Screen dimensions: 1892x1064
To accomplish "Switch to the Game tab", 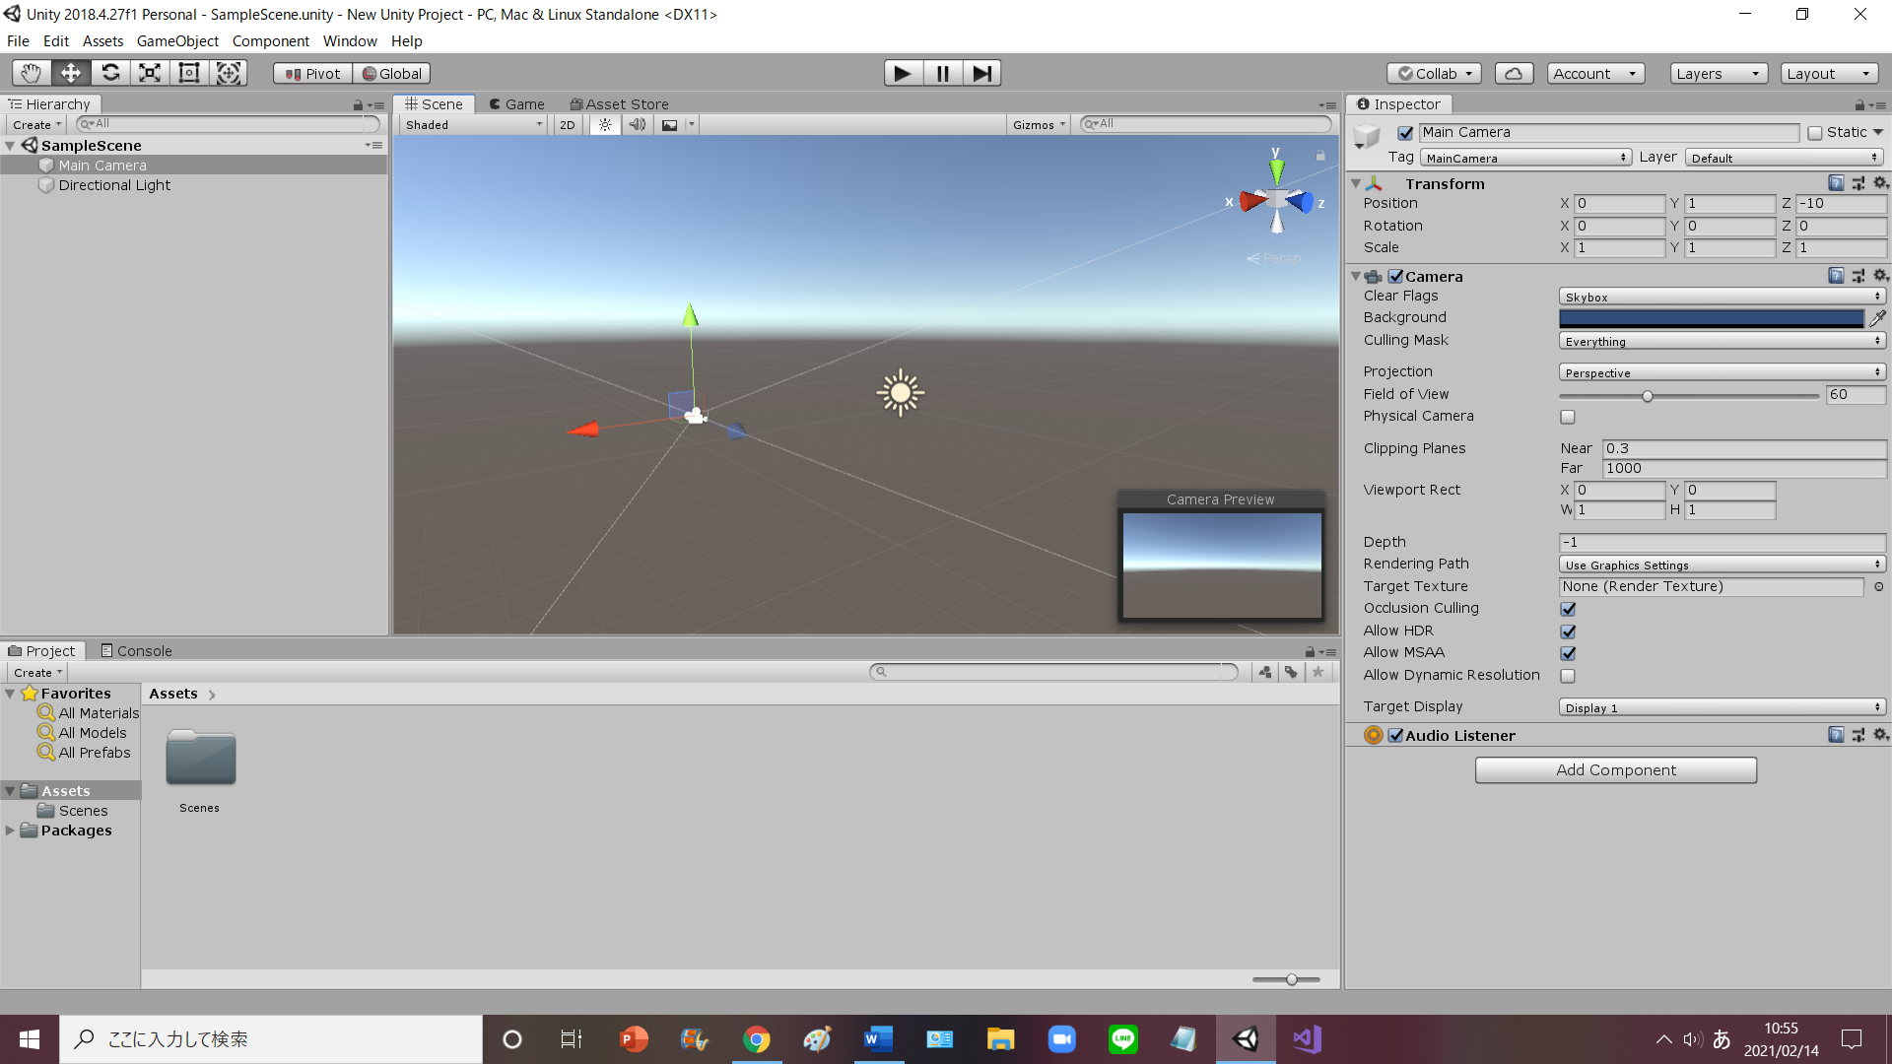I will (517, 104).
